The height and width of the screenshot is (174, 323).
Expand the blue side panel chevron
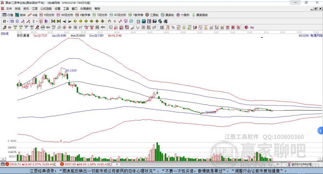pyautogui.click(x=320, y=131)
